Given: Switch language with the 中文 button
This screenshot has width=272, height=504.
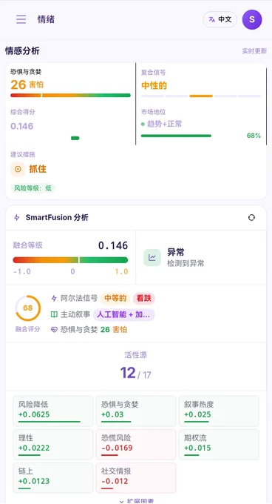Looking at the screenshot, I should [x=220, y=19].
